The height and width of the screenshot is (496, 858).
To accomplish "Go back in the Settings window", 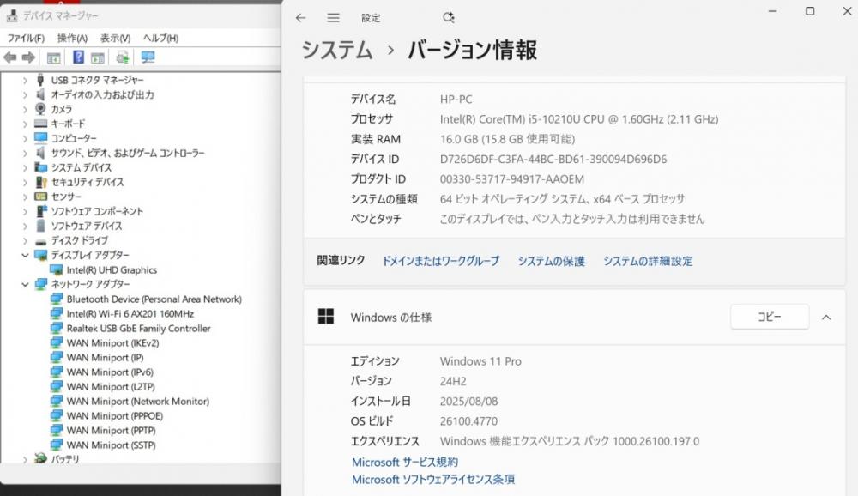I will tap(300, 18).
